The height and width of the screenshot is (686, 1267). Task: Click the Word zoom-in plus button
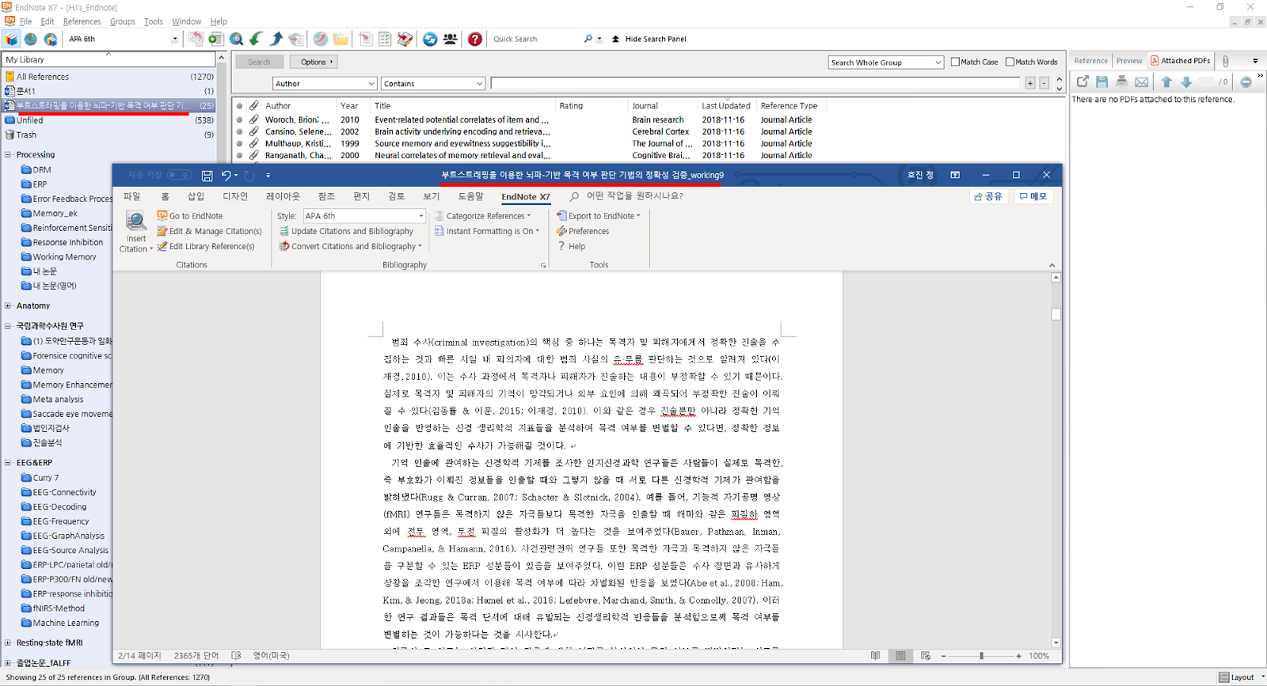pyautogui.click(x=1018, y=656)
